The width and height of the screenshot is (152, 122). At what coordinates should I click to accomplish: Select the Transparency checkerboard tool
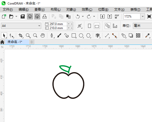pos(138,35)
